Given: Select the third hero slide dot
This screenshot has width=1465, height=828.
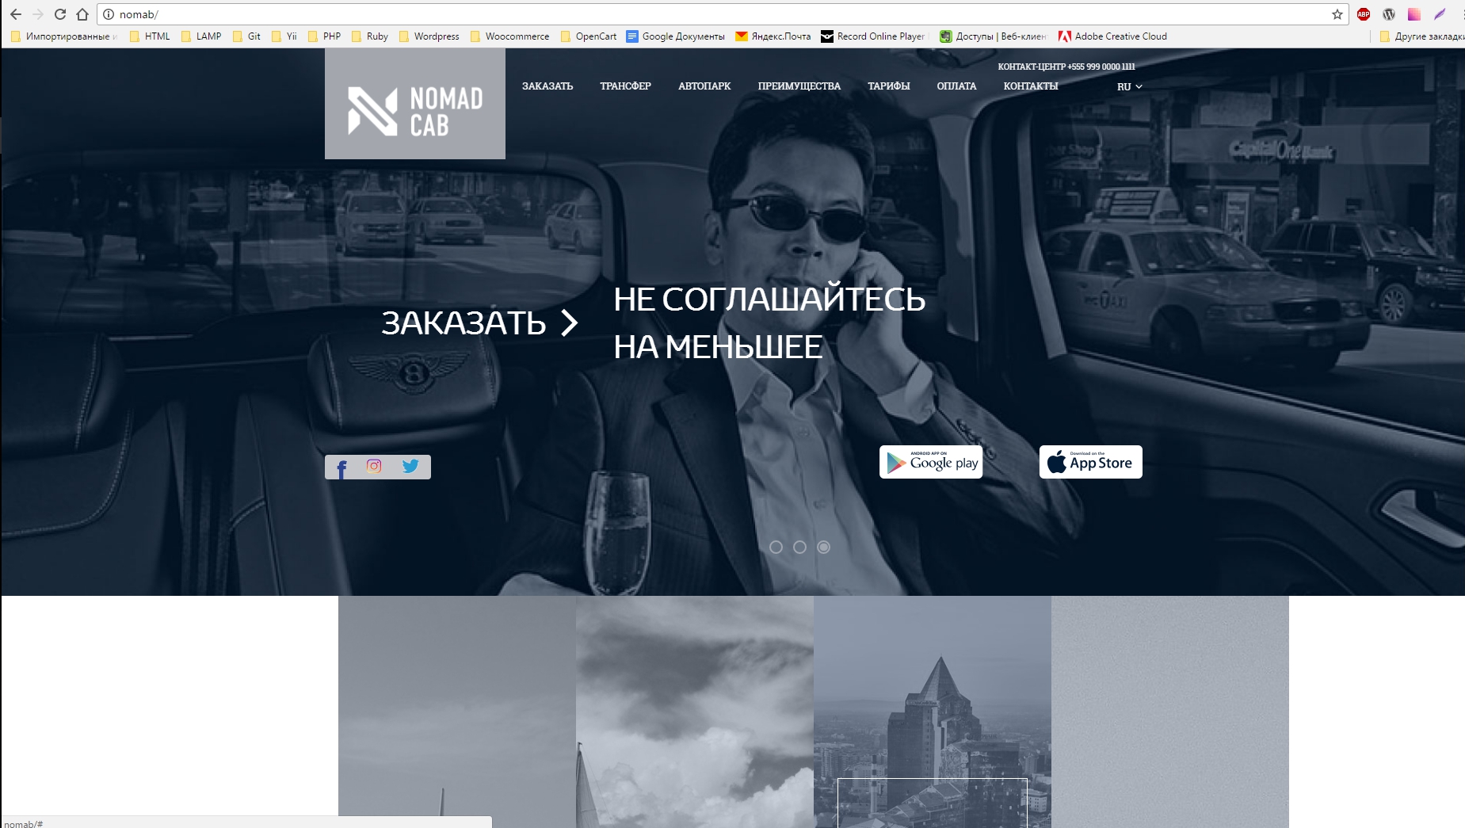Looking at the screenshot, I should 824,548.
